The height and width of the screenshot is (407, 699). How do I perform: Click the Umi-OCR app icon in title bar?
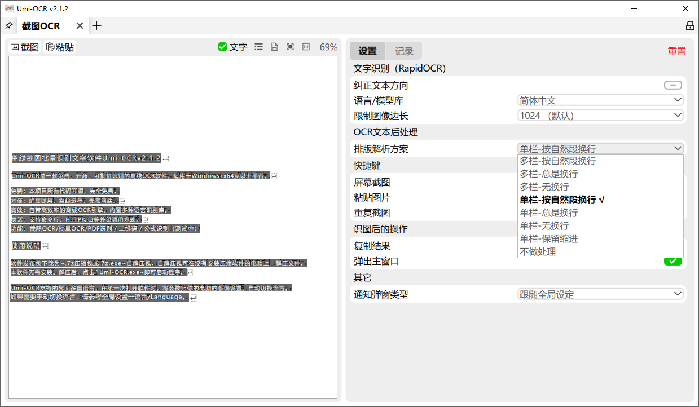10,8
